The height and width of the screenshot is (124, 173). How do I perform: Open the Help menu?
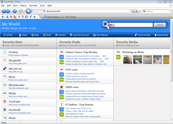[x=50, y=5]
